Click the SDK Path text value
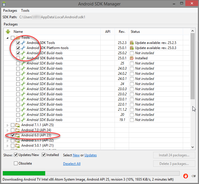This screenshot has height=184, width=199. [52, 17]
